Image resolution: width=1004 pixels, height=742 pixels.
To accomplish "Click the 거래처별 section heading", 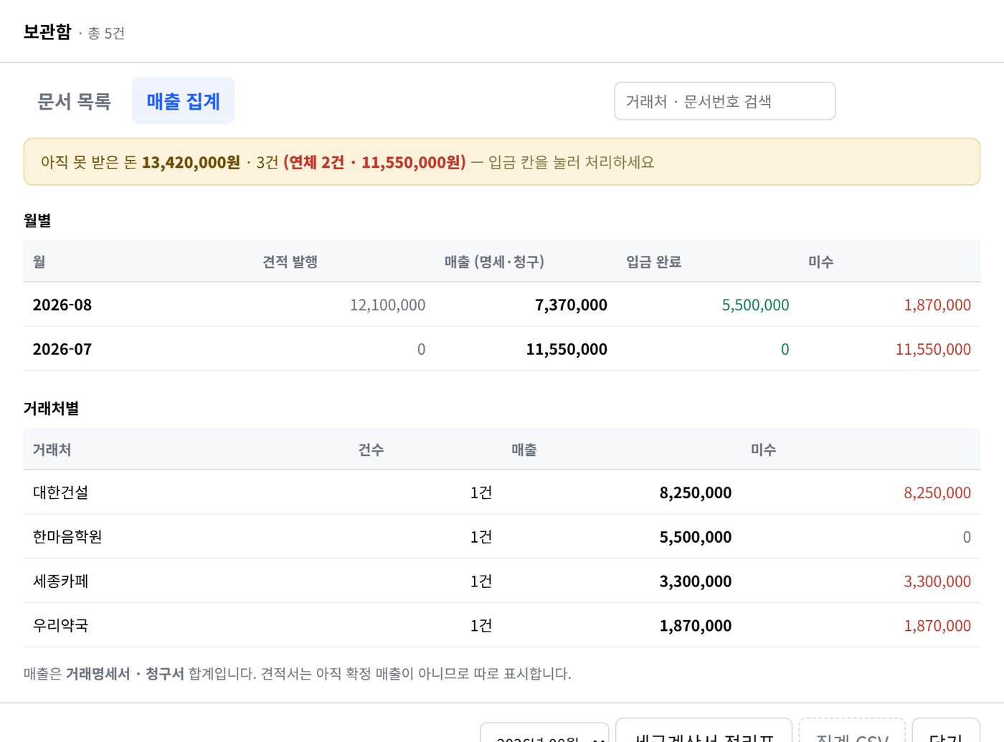I will point(51,408).
